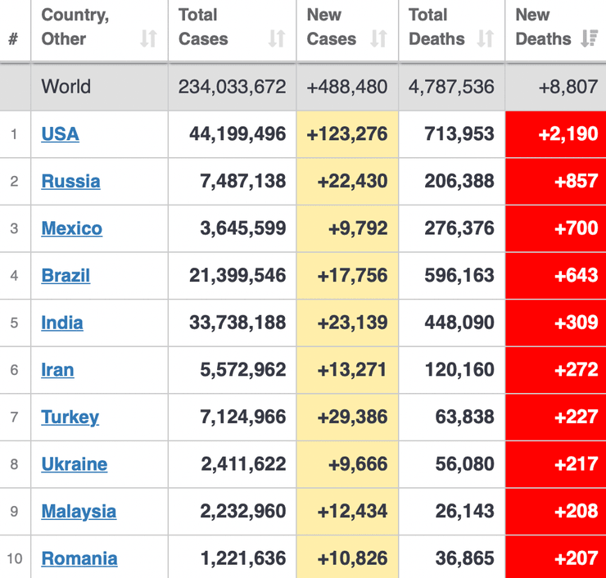
Task: Open the Brazil country link
Action: click(66, 275)
